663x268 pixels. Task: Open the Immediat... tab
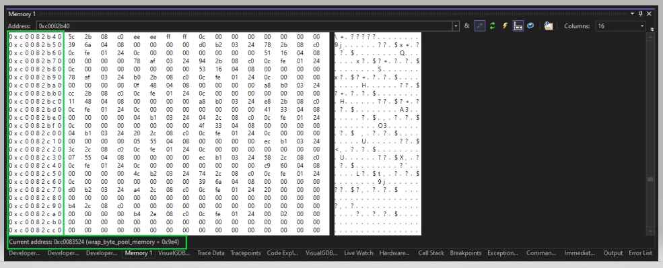[x=580, y=253]
